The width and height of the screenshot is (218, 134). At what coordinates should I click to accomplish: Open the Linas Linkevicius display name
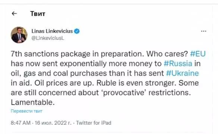pyautogui.click(x=52, y=31)
